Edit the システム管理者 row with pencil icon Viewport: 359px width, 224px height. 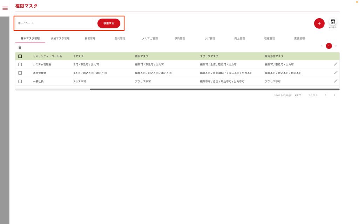point(336,64)
